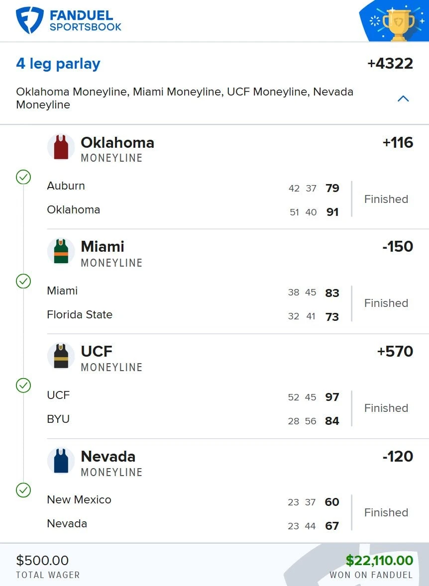Click the gold trophy icon
429x586 pixels.
(x=398, y=24)
